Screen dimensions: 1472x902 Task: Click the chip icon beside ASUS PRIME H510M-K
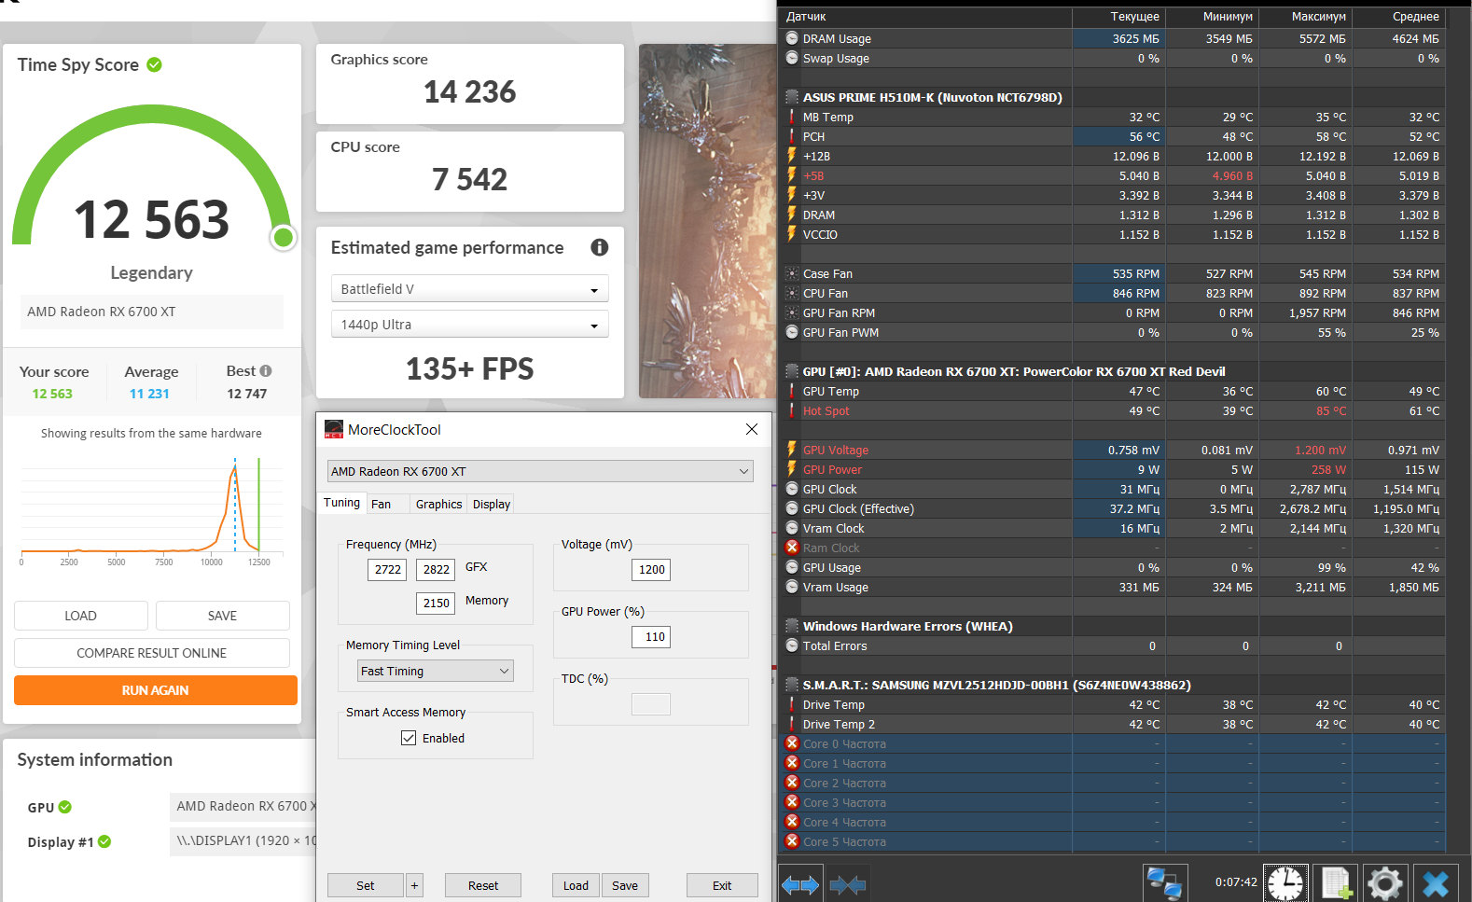pyautogui.click(x=792, y=97)
